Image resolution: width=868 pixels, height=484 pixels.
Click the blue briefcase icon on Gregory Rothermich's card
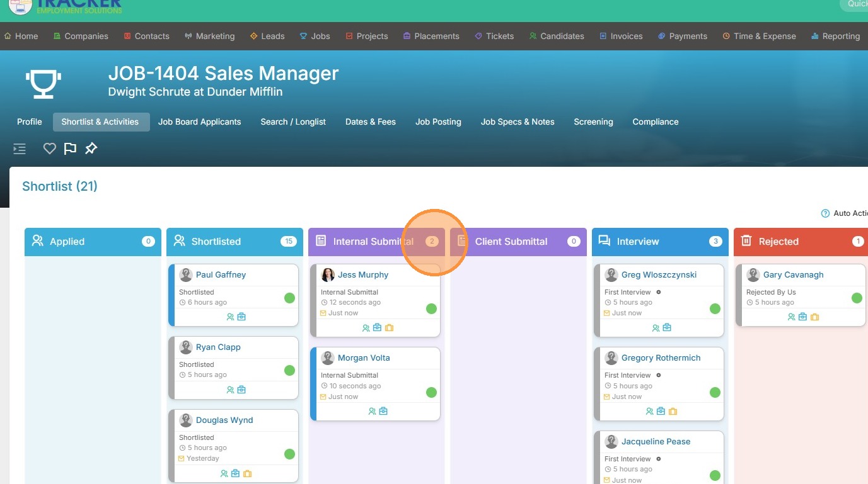[x=661, y=411]
